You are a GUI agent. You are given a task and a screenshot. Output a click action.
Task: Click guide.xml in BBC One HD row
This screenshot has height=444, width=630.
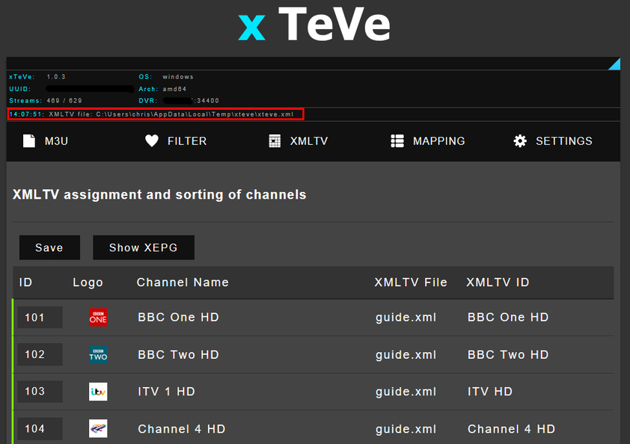(406, 318)
